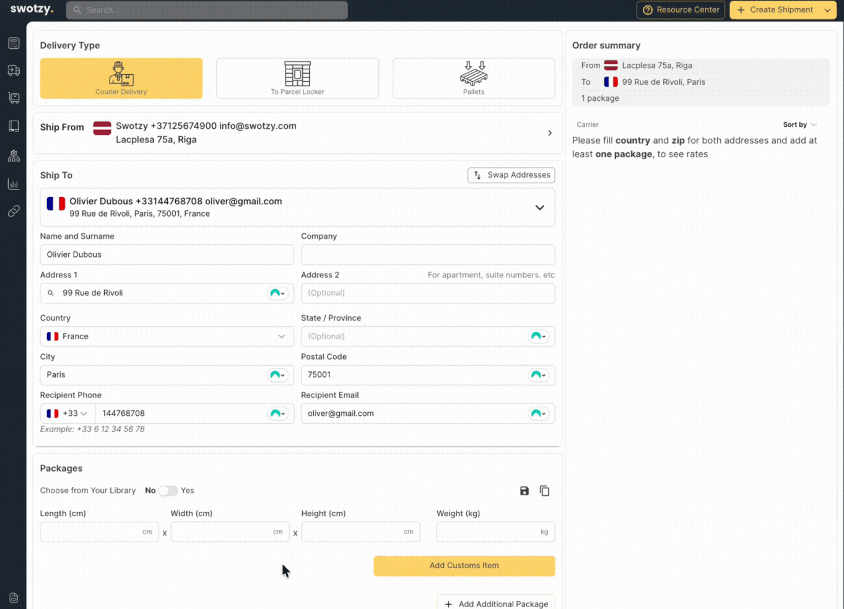Collapse the Olivier Dubous recipient details
The image size is (844, 609).
click(x=539, y=207)
